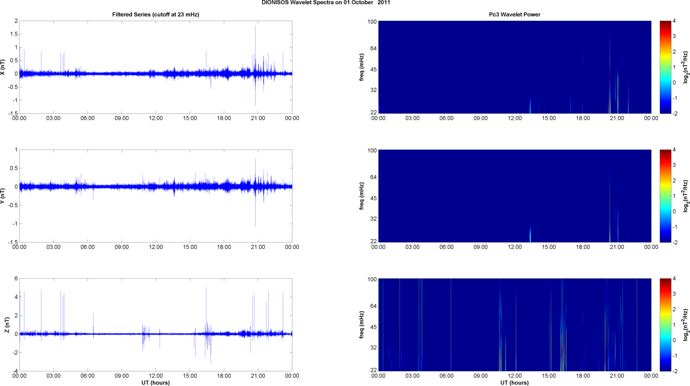Click the DIONISOS Wavelet Spectra main title

click(326, 2)
